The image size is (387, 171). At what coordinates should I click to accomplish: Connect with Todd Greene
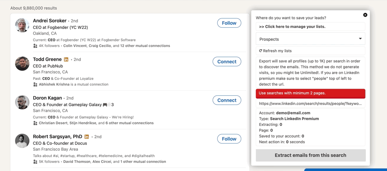[x=227, y=62]
